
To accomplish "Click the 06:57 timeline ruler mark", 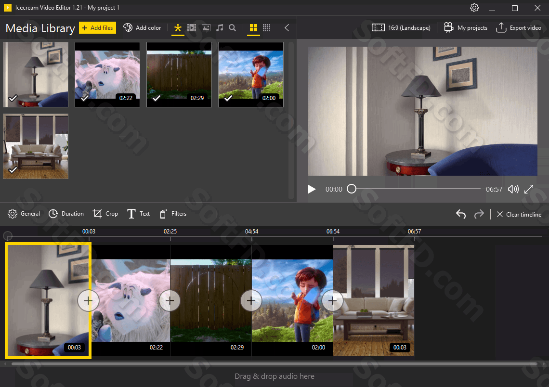I will 415,232.
